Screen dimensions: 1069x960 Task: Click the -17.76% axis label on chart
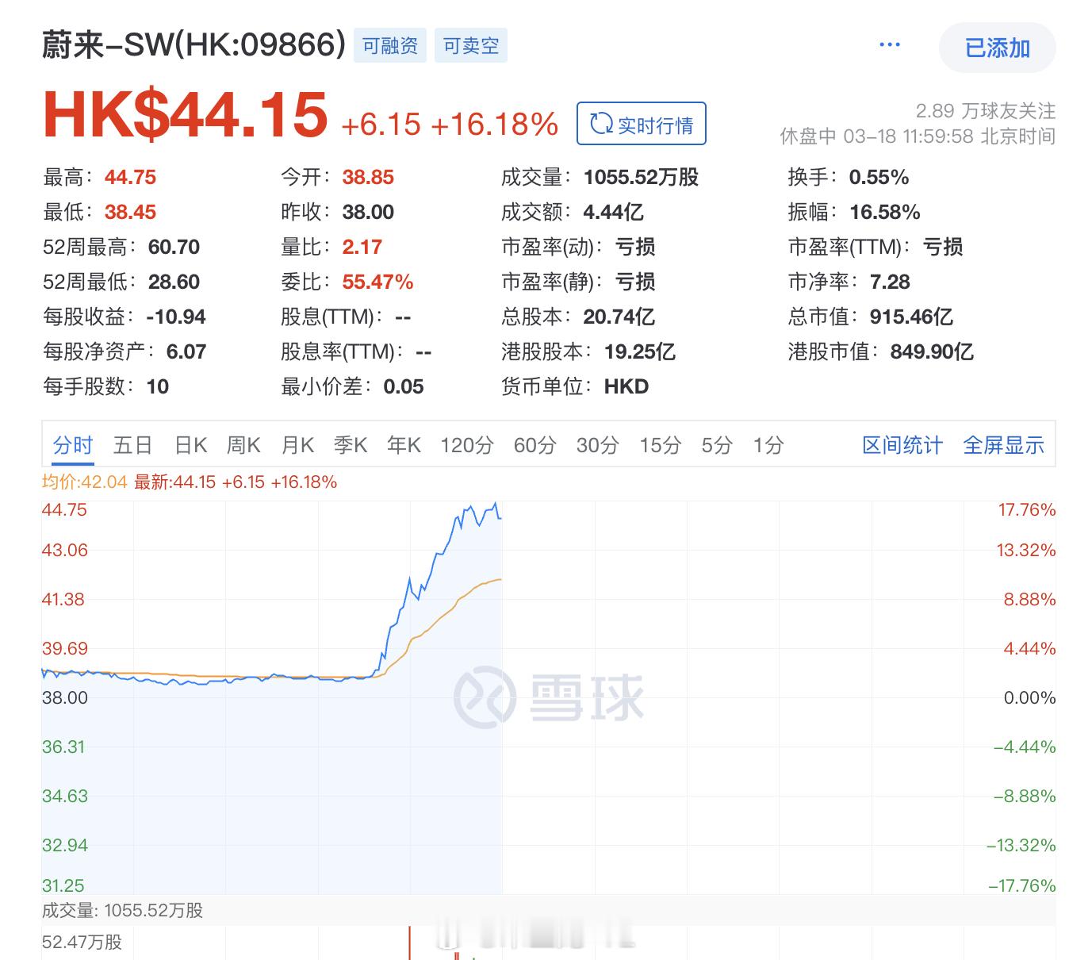click(x=1022, y=885)
